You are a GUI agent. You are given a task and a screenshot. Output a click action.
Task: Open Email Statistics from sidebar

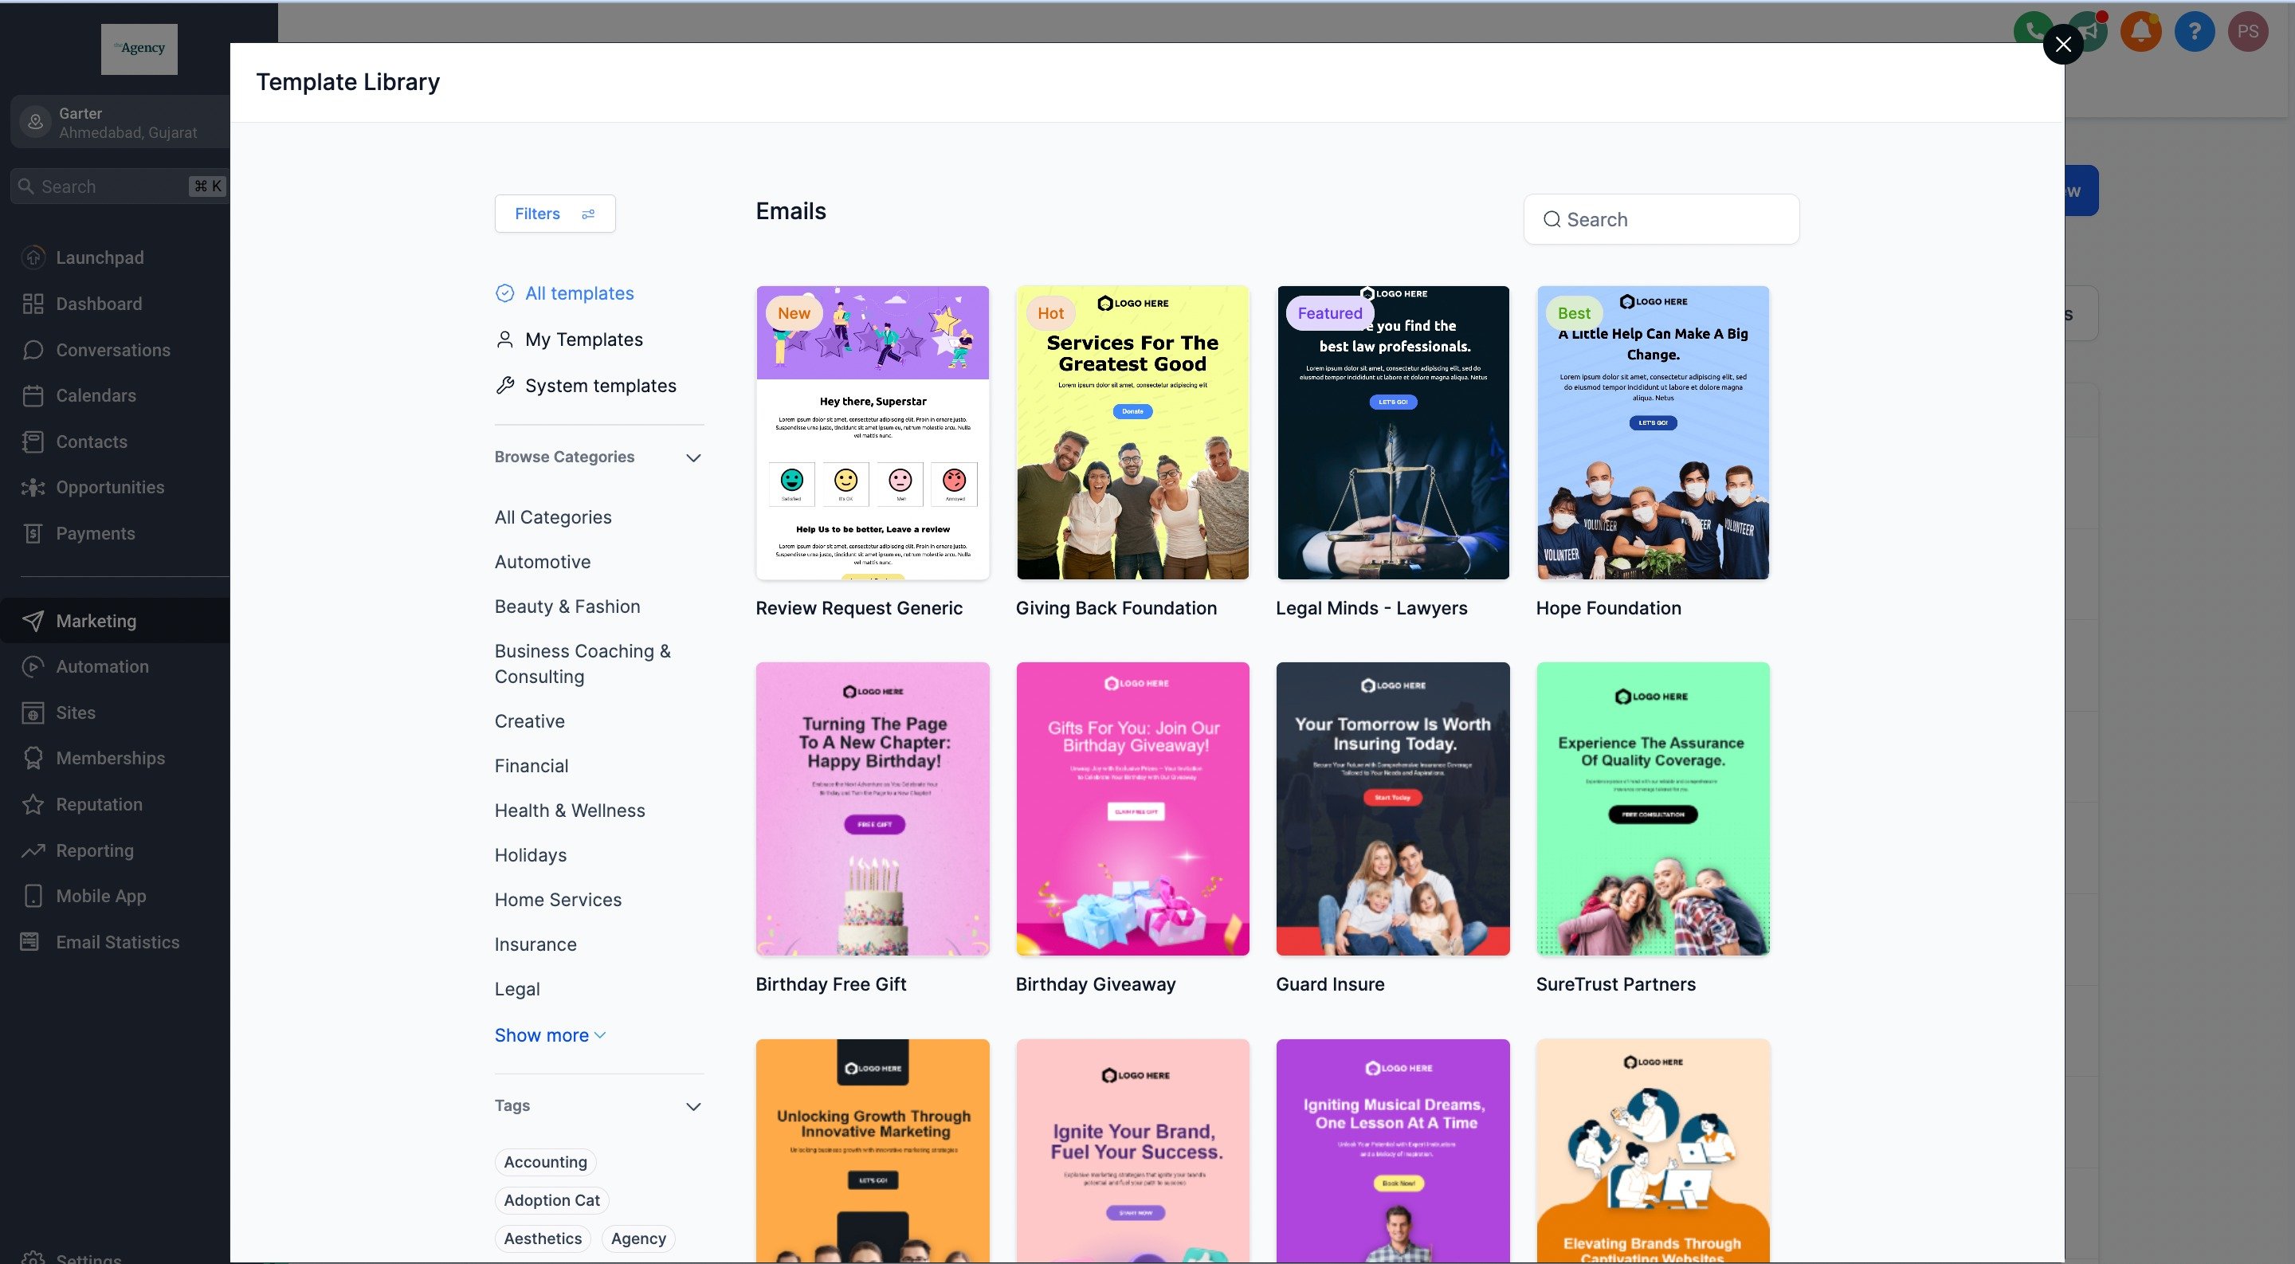click(x=118, y=941)
